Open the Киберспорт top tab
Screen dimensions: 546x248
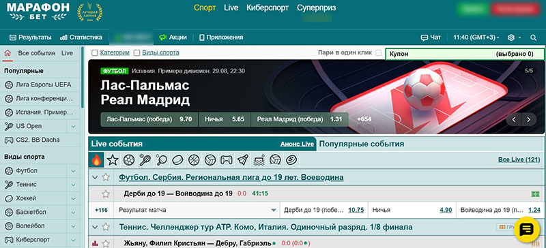click(x=268, y=8)
